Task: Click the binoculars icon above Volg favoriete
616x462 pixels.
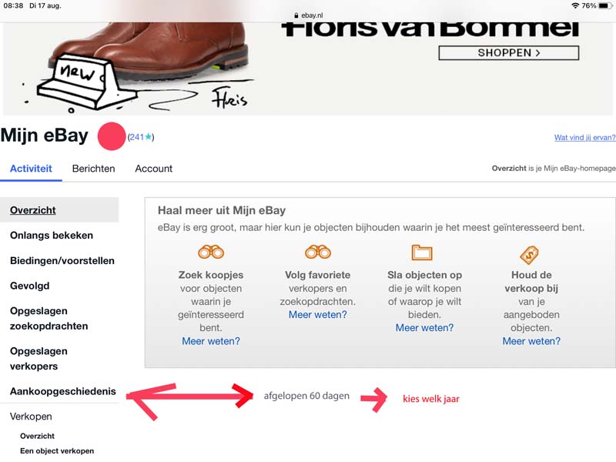Action: [318, 252]
